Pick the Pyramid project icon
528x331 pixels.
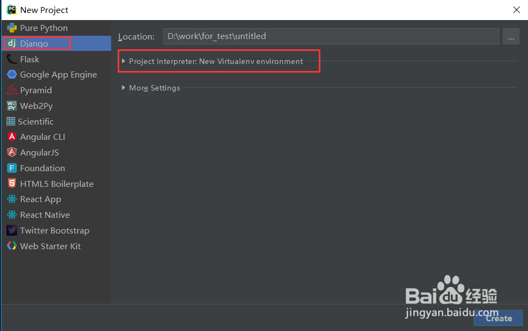(x=12, y=90)
